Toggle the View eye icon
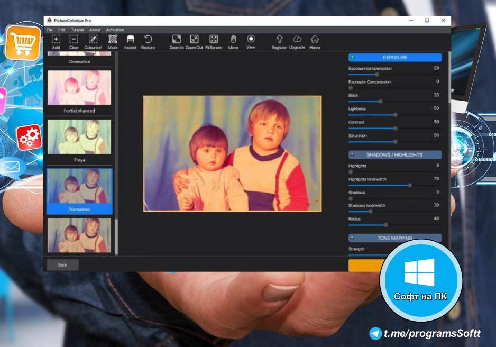Image resolution: width=496 pixels, height=347 pixels. (251, 39)
